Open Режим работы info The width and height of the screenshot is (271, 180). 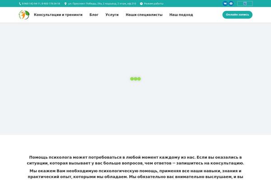click(x=154, y=4)
